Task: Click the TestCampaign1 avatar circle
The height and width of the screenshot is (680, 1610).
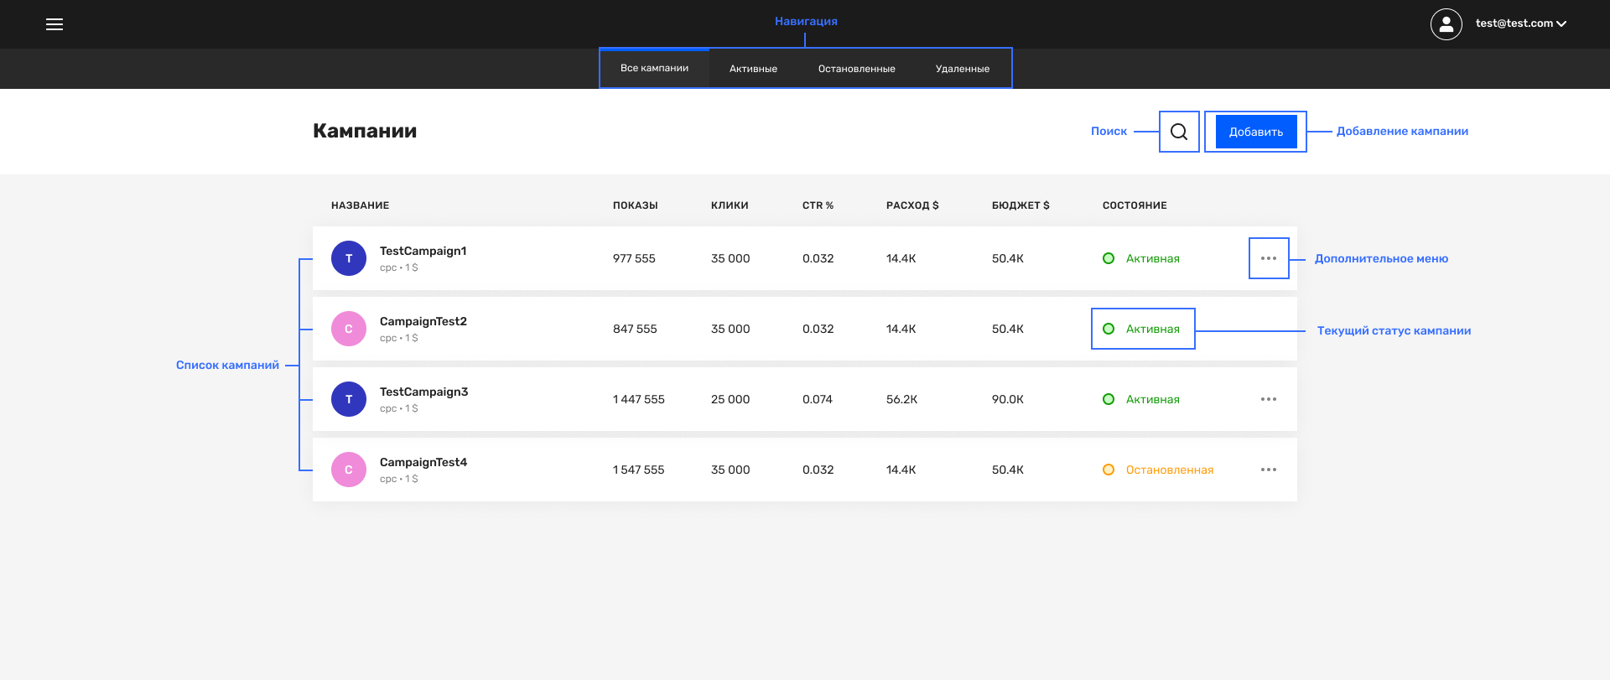Action: click(x=349, y=258)
